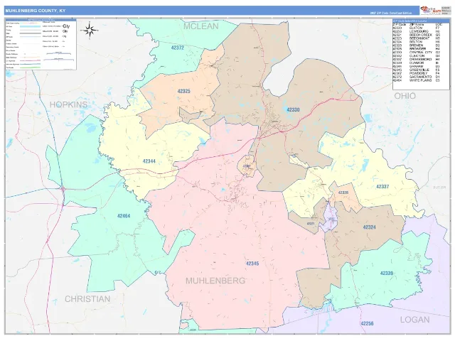
Task: Click the blue header bar of the legend box
Action: [41, 20]
